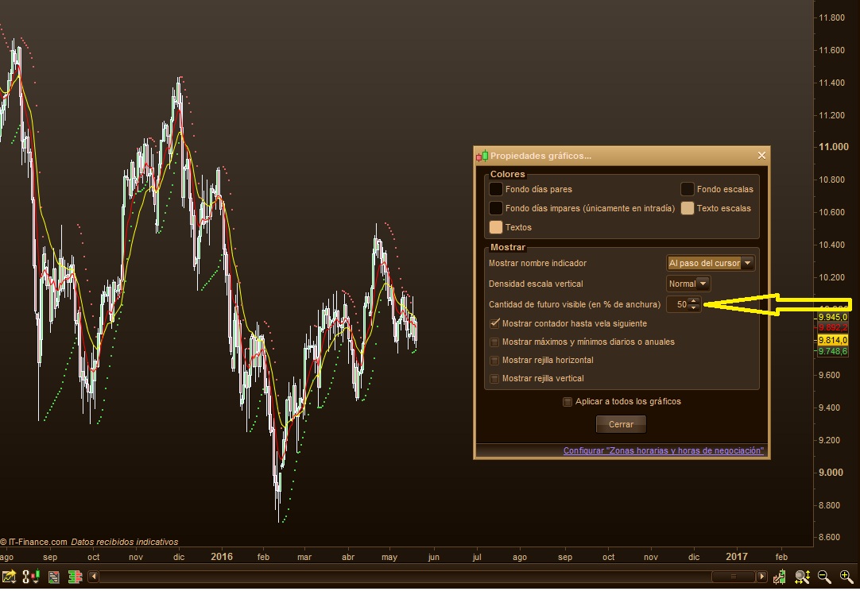This screenshot has height=591, width=860.
Task: Click the horizontal scrollbar thumb grip
Action: (x=734, y=577)
